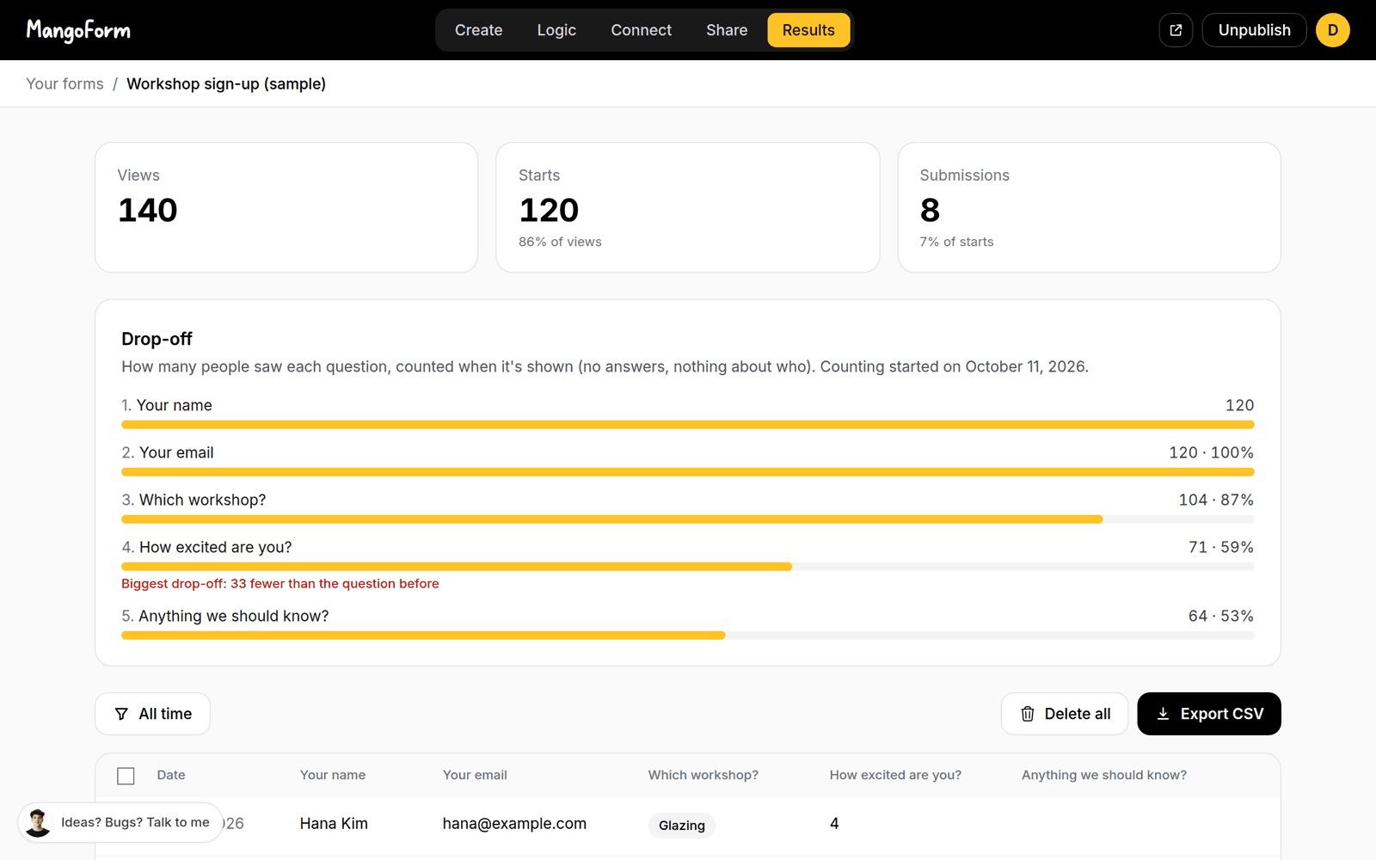Go back to Your forms

(x=64, y=83)
